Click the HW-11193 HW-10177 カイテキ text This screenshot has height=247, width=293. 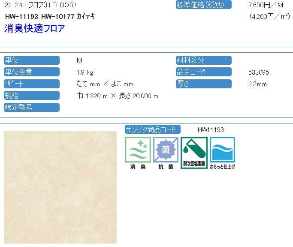[50, 16]
